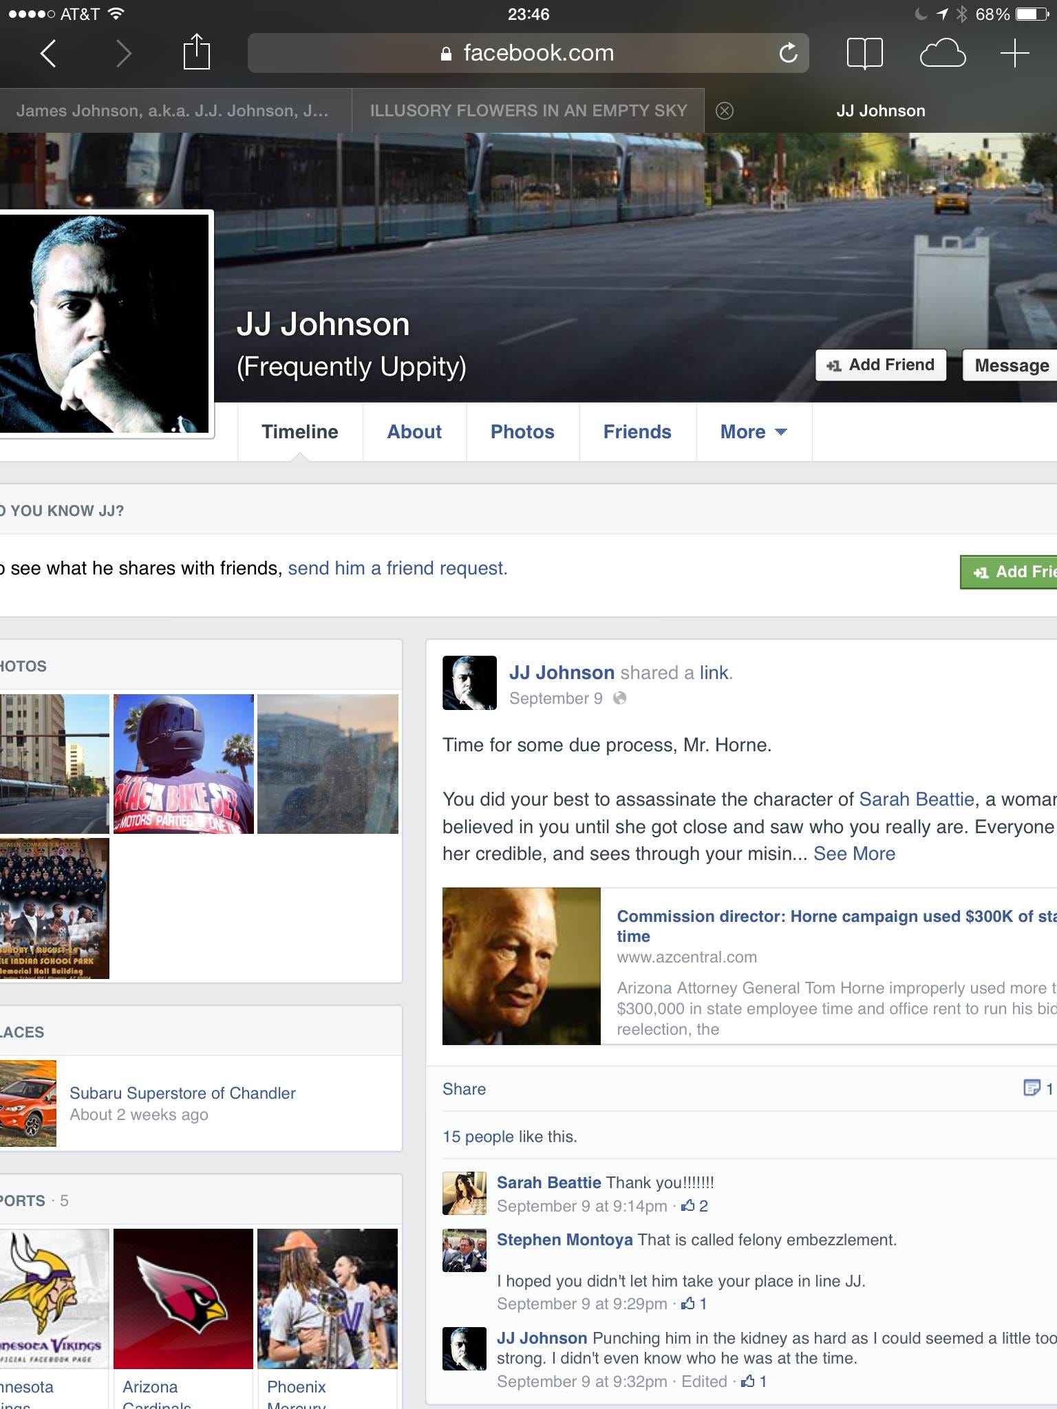Click the post author's small avatar
Screen dimensions: 1057x1409
coord(469,682)
